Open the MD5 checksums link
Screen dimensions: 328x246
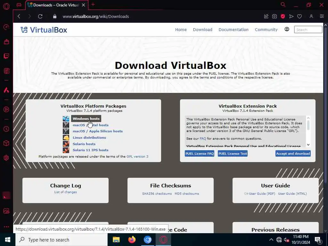(x=187, y=194)
